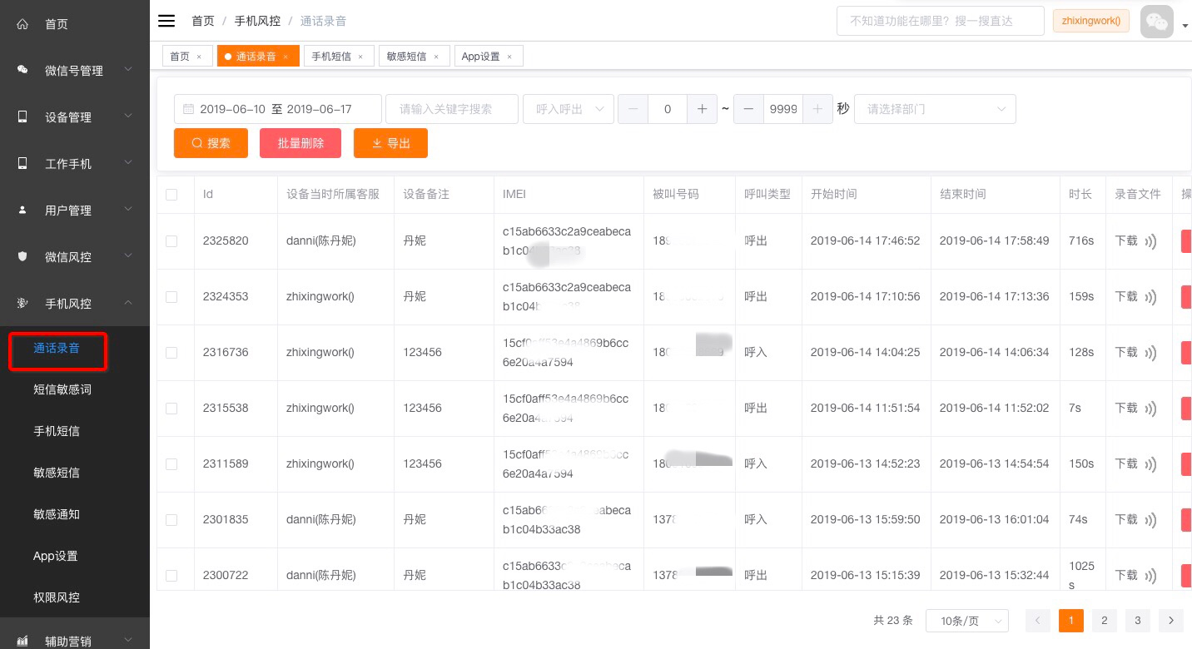Close the 首页 tab
1192x649 pixels.
199,57
